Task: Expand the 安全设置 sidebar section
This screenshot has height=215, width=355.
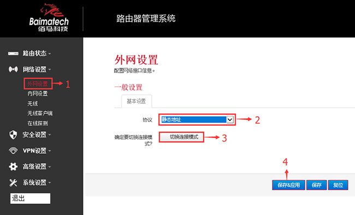Action: (x=37, y=135)
